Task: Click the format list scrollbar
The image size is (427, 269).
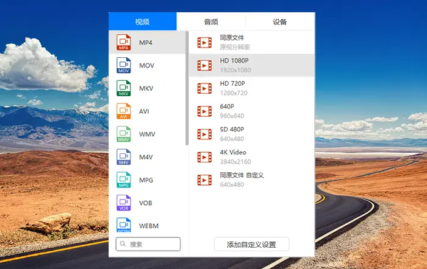Action: 187,88
